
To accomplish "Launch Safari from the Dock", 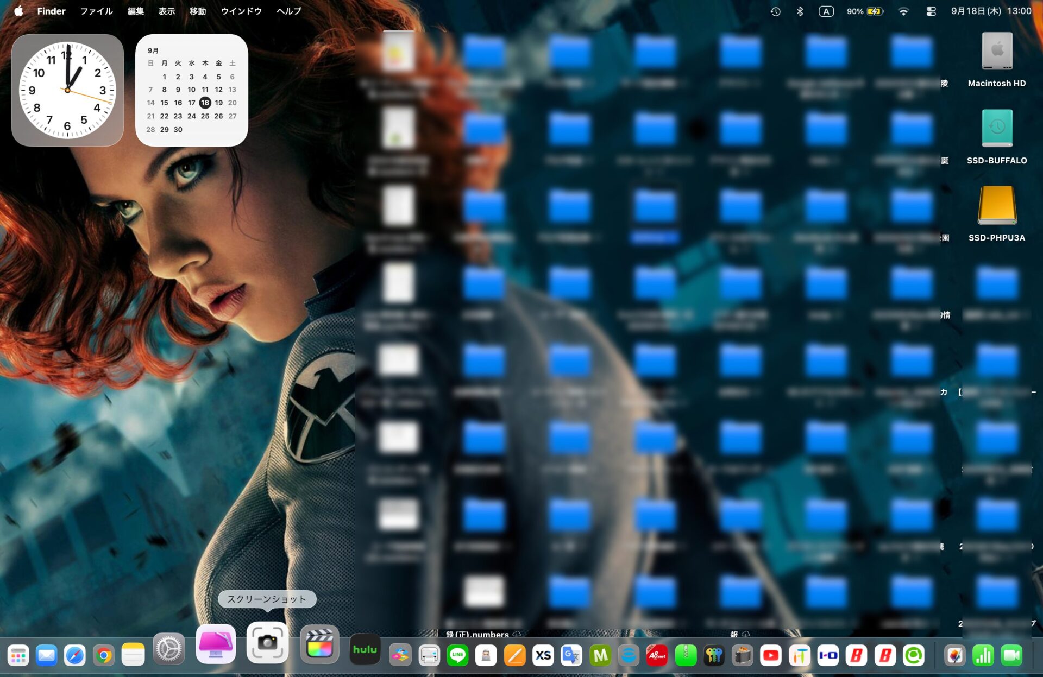I will tap(75, 655).
